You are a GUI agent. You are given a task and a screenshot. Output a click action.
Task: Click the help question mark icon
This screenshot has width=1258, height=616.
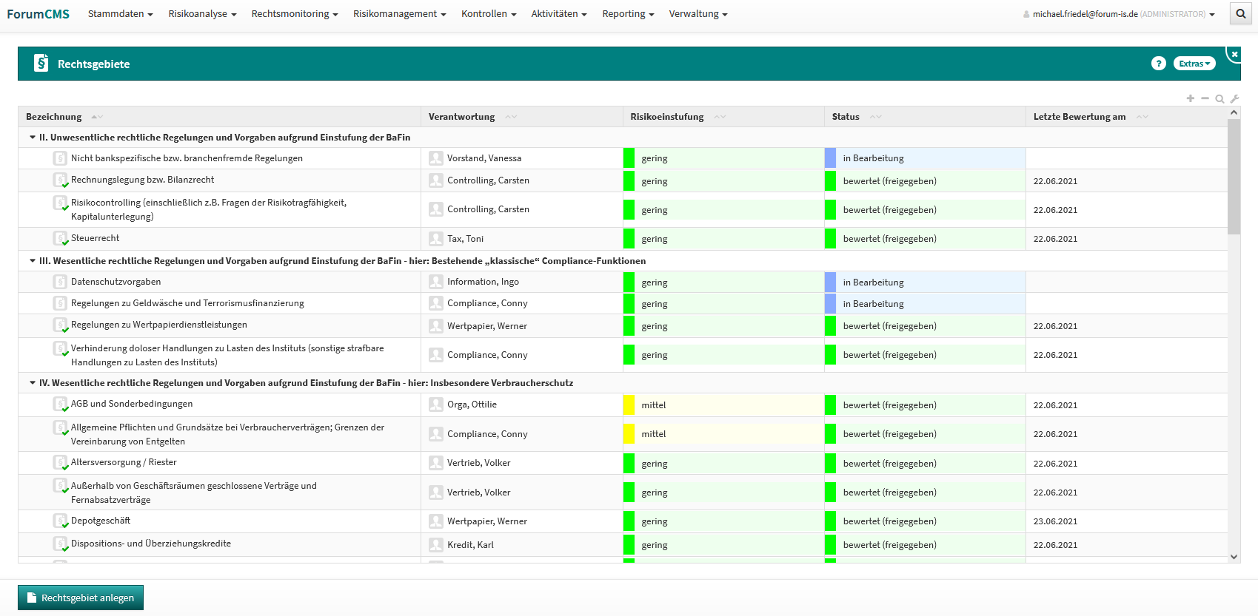click(x=1158, y=64)
